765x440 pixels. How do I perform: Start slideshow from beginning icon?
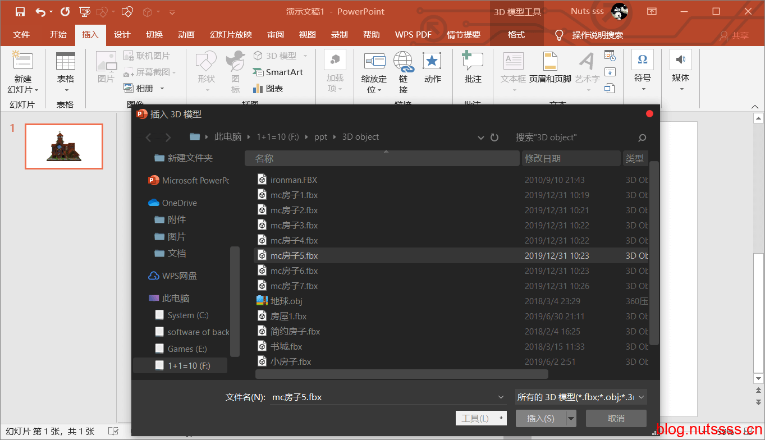coord(85,11)
